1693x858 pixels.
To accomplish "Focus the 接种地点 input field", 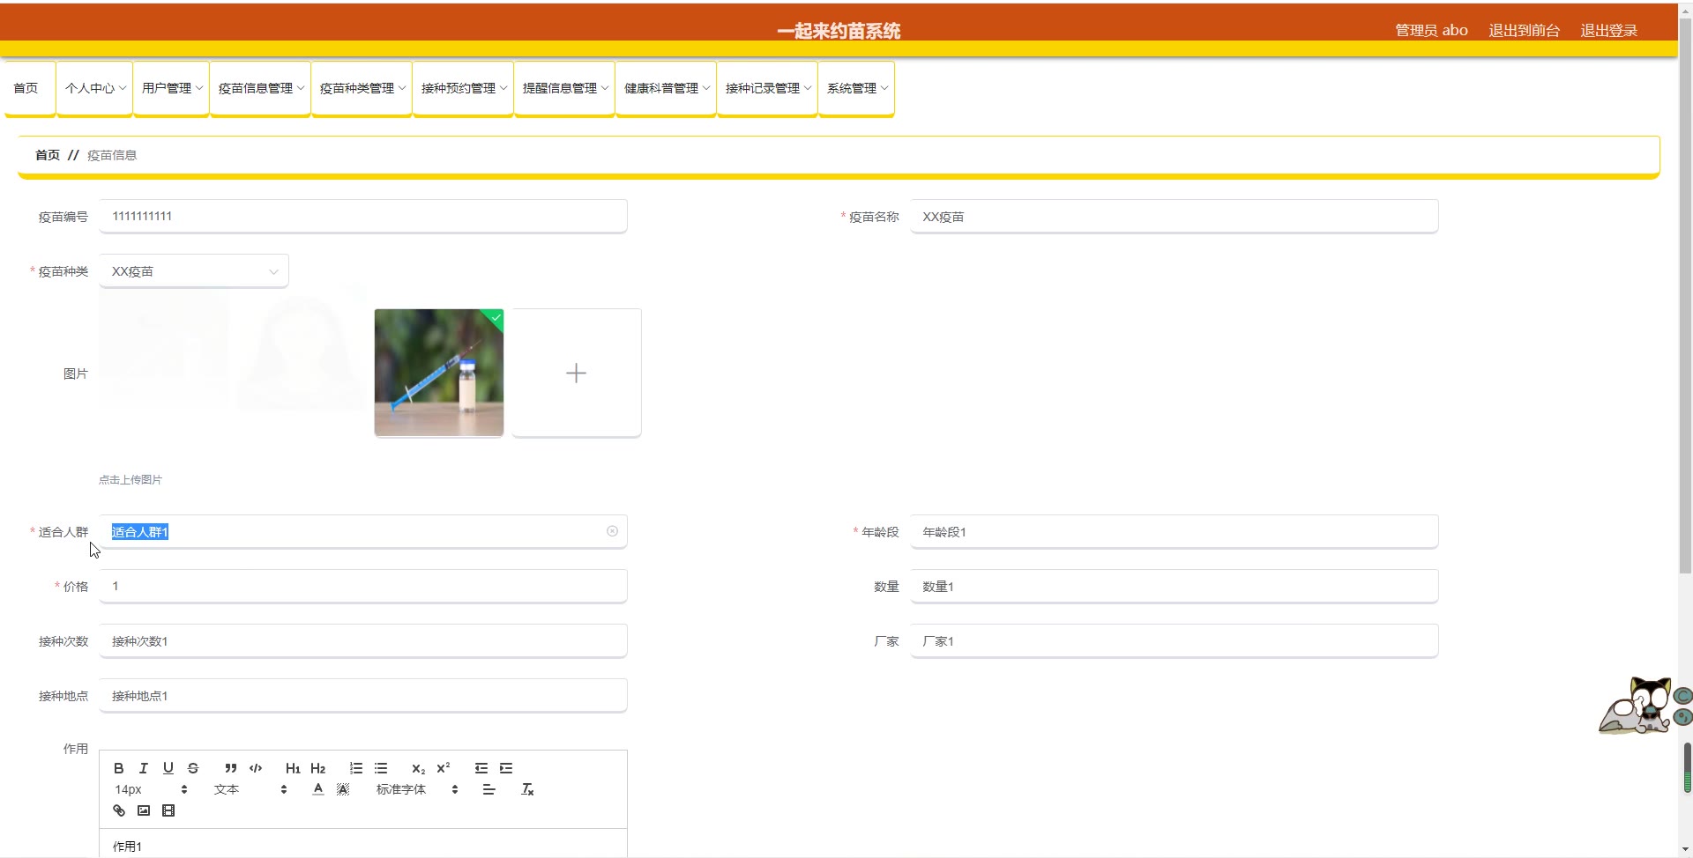I will 363,695.
